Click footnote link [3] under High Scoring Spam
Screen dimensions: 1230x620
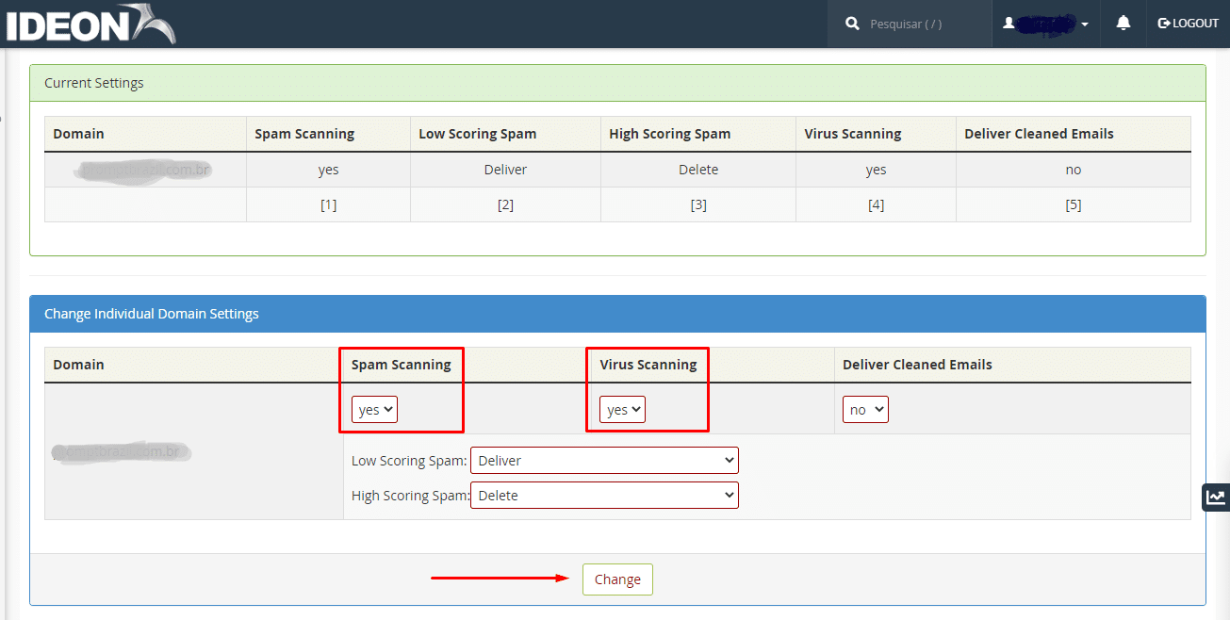point(698,204)
